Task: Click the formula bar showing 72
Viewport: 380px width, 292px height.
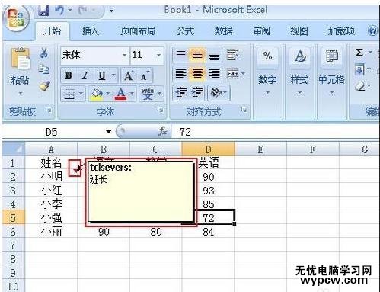Action: coord(276,132)
